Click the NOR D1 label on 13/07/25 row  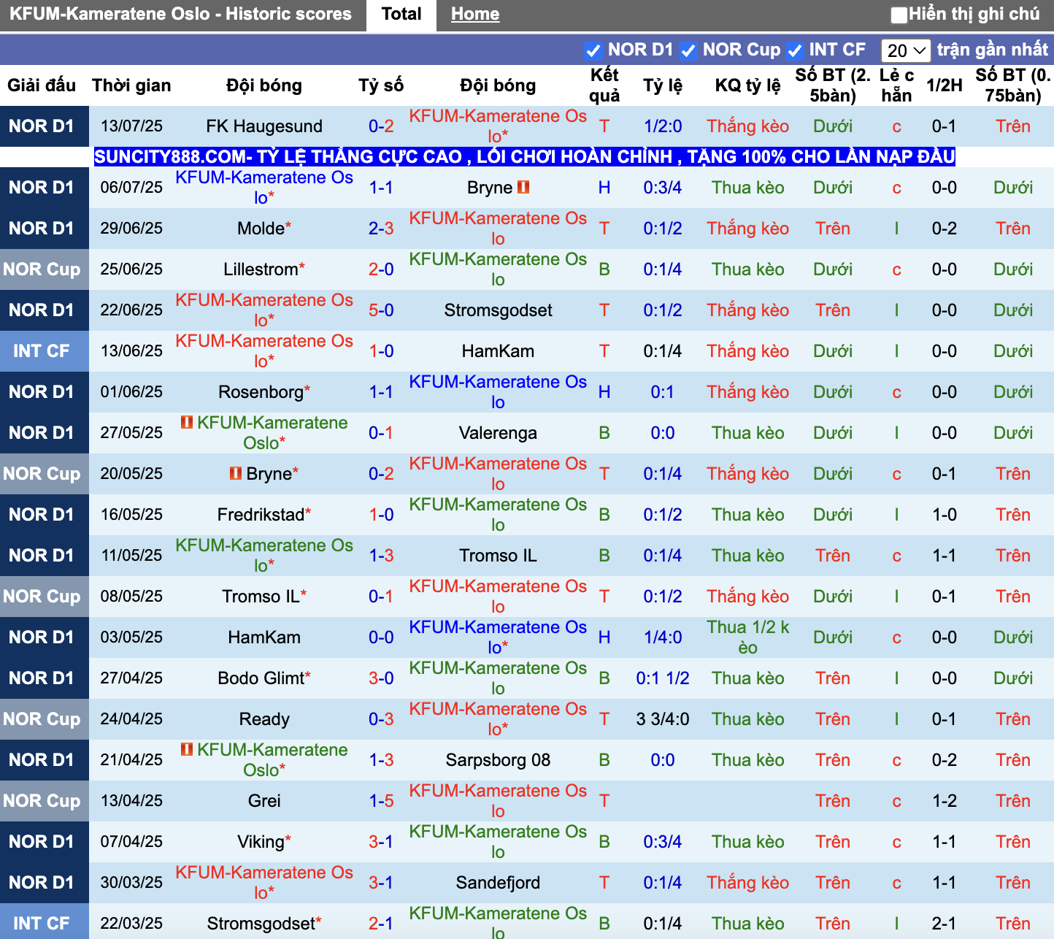tap(42, 126)
